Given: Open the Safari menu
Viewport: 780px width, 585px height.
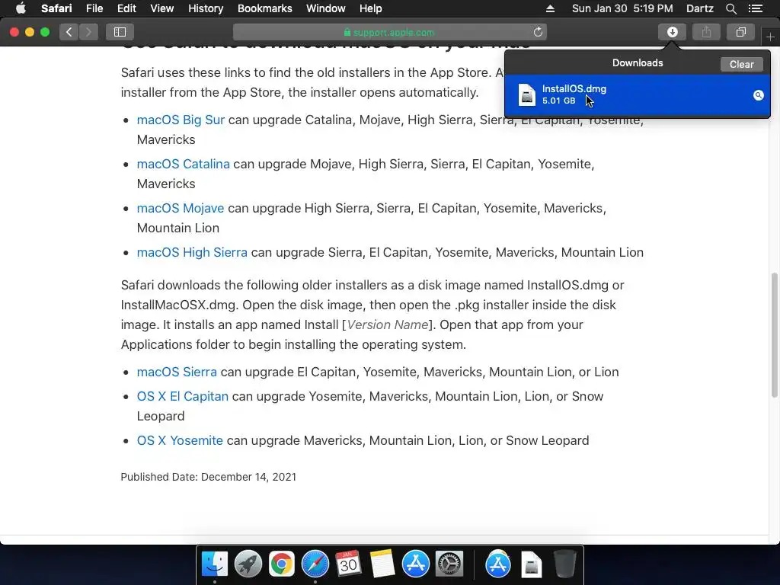Looking at the screenshot, I should 56,8.
